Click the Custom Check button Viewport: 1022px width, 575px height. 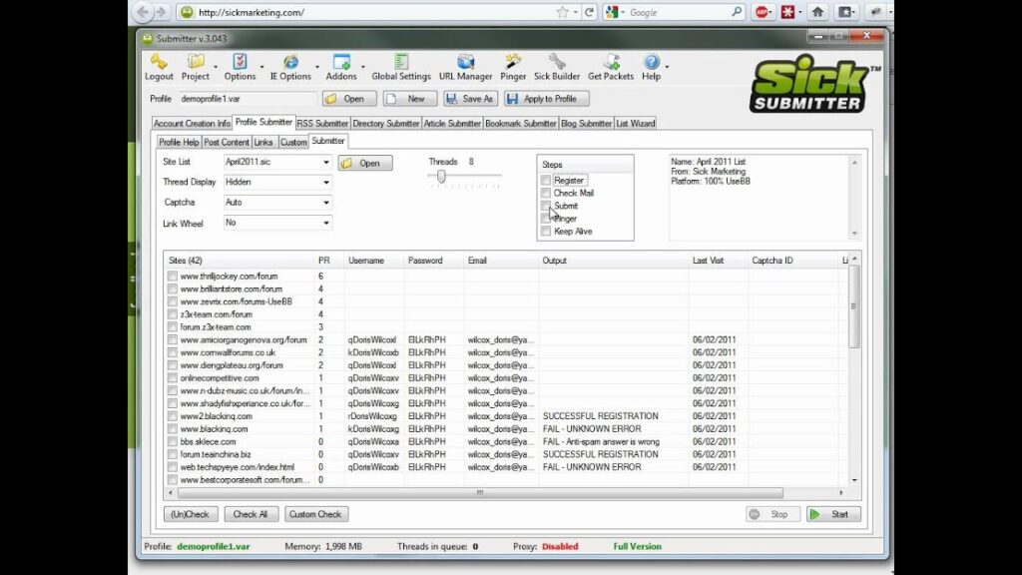click(x=315, y=514)
